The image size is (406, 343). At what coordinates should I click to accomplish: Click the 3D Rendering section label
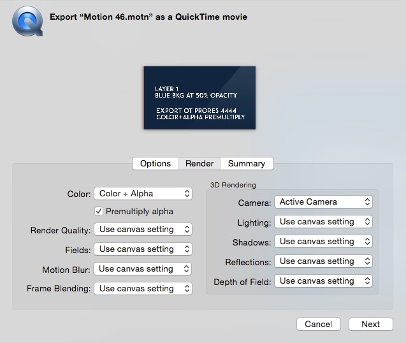(x=233, y=185)
